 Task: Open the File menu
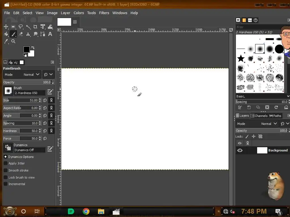pos(7,13)
